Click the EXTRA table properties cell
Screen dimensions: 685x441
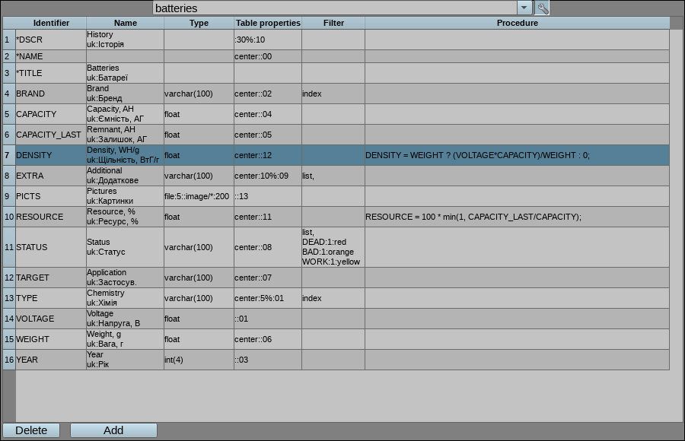point(268,176)
